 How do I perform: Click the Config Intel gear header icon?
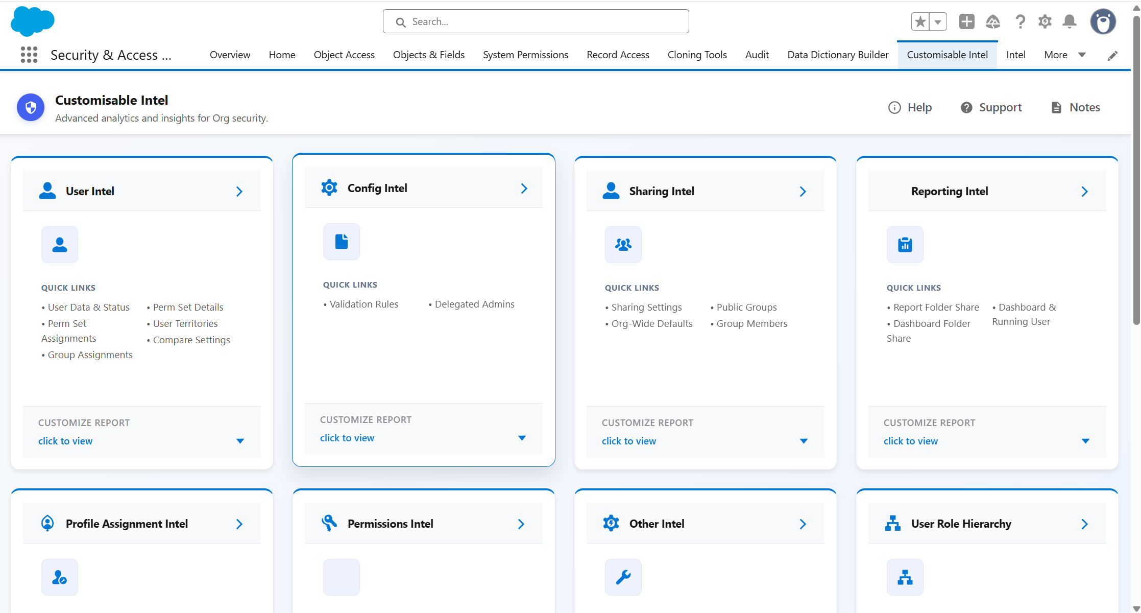click(x=329, y=188)
